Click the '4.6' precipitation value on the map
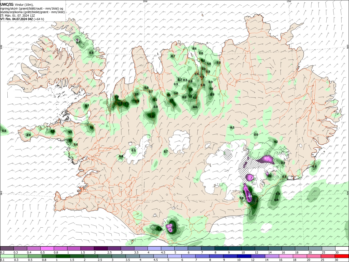 (x=250, y=196)
